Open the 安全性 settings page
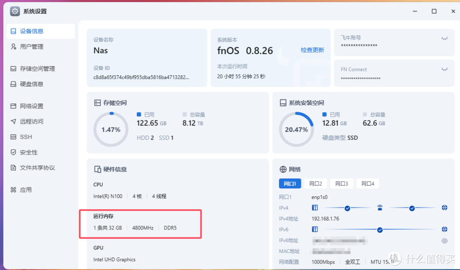The height and width of the screenshot is (270, 460). tap(26, 152)
